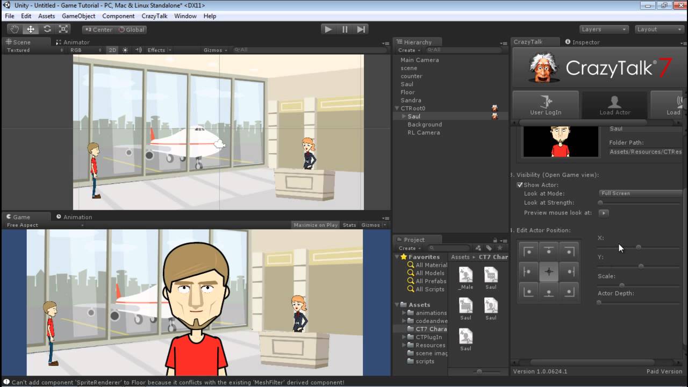688x387 pixels.
Task: Open the GameObject menu
Action: (x=78, y=16)
